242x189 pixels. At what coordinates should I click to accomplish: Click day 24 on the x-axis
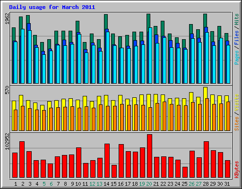177,184
